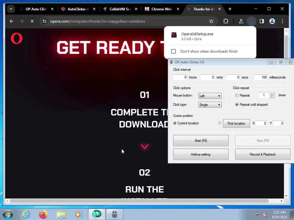Switch to the green-icon browser window in the taskbar
The image size is (294, 220).
[97, 214]
